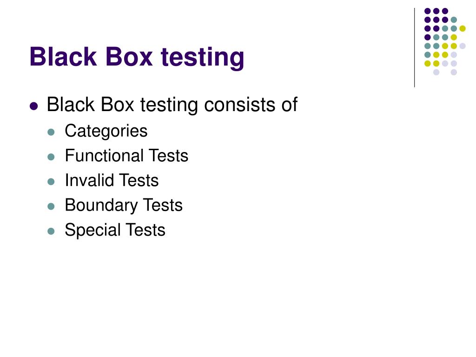
Task: Click the word testing in the title
Action: (203, 58)
